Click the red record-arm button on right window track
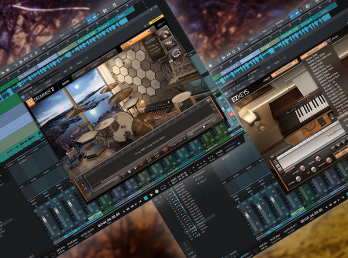 point(231,114)
